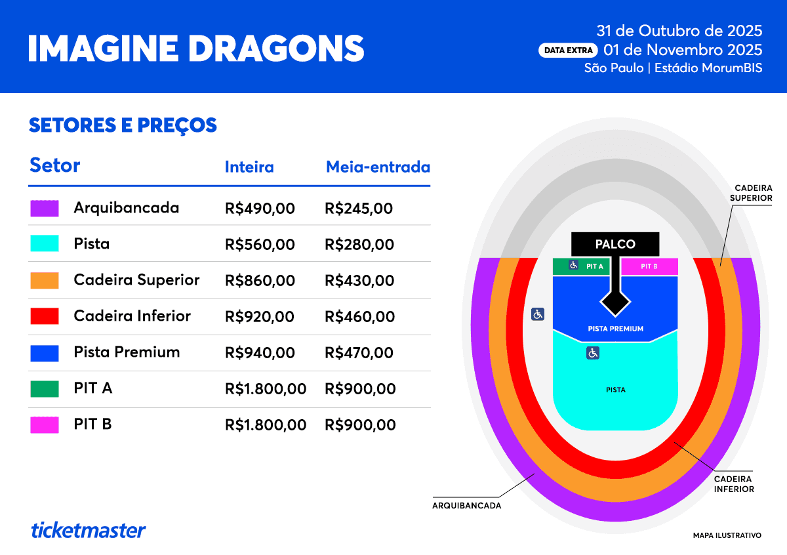Select the cyan PISTA area on map
This screenshot has width=787, height=555.
[x=615, y=387]
